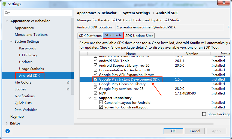Click the left settings tree vertical scrollbar
The height and width of the screenshot is (139, 232).
[x=72, y=56]
